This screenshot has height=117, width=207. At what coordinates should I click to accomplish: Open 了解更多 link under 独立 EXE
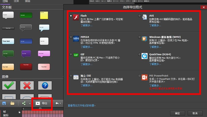86,85
